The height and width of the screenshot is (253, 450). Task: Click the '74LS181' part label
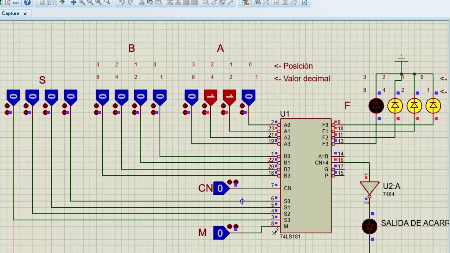(x=290, y=236)
